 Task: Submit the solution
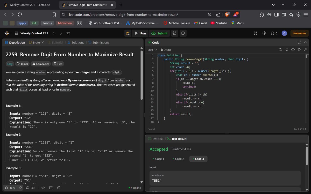pos(159,33)
